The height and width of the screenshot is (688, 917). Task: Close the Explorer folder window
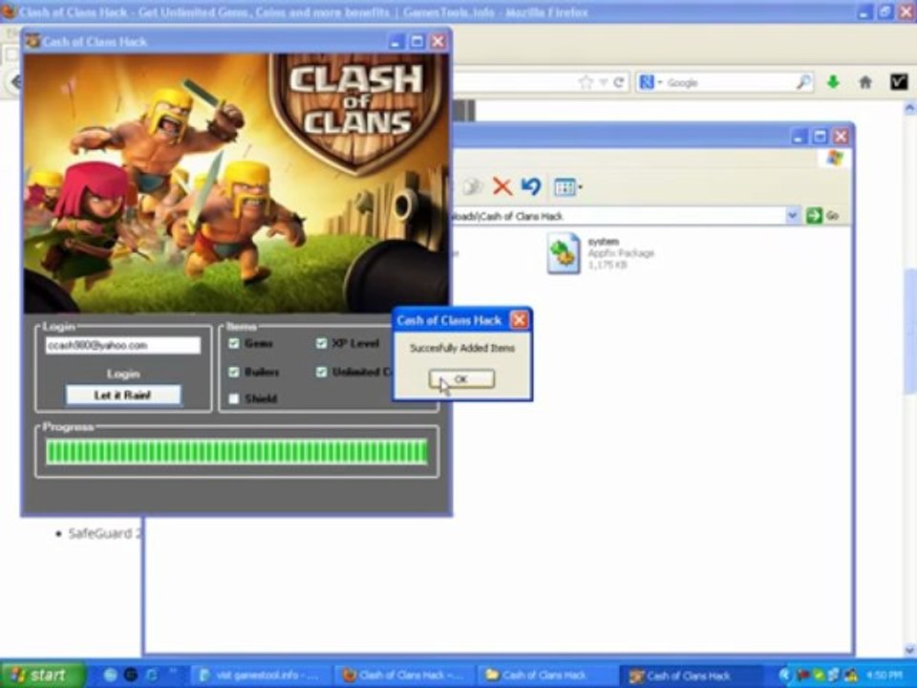coord(841,137)
